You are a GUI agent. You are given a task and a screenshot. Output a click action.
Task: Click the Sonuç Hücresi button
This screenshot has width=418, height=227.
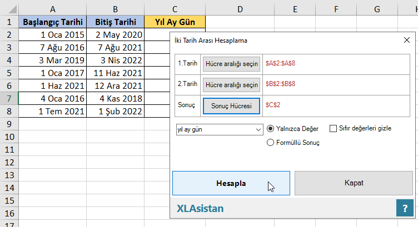[x=231, y=106]
